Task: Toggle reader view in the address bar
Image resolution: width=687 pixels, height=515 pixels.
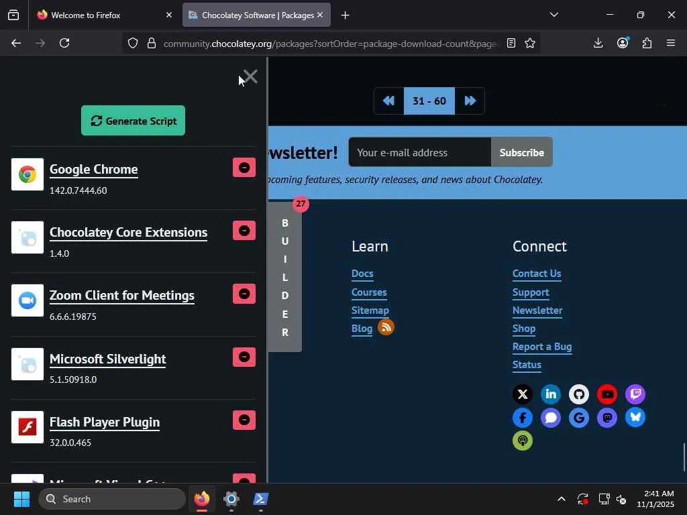Action: (511, 43)
